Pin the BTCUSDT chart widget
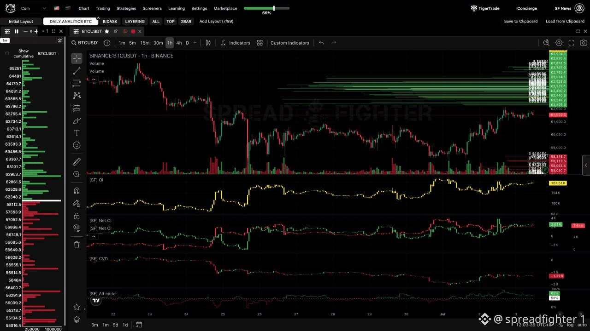Screen dimensions: 590x331 116,31
